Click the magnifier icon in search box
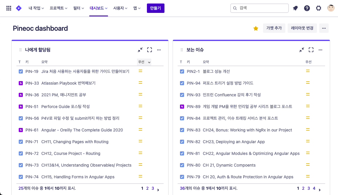 pos(235,8)
